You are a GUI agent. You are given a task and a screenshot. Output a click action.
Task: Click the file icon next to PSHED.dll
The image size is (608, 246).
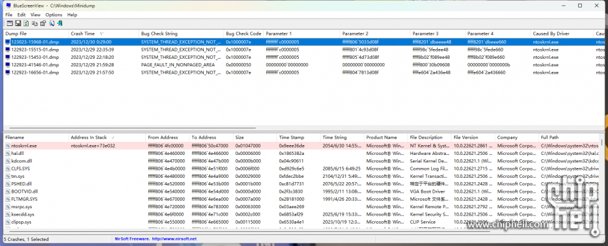(x=7, y=184)
